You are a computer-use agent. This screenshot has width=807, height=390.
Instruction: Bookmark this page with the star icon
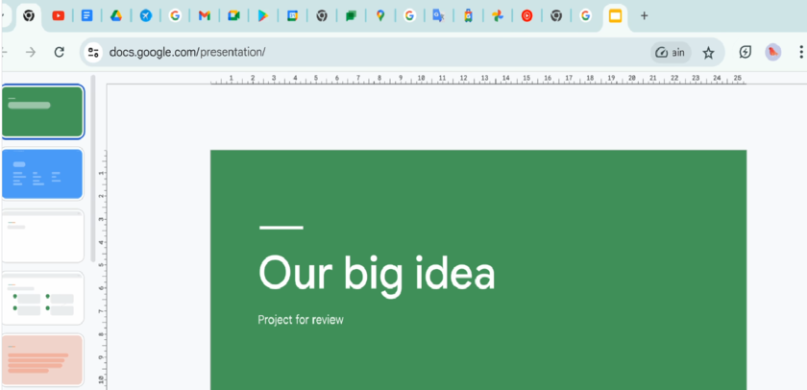coord(708,53)
